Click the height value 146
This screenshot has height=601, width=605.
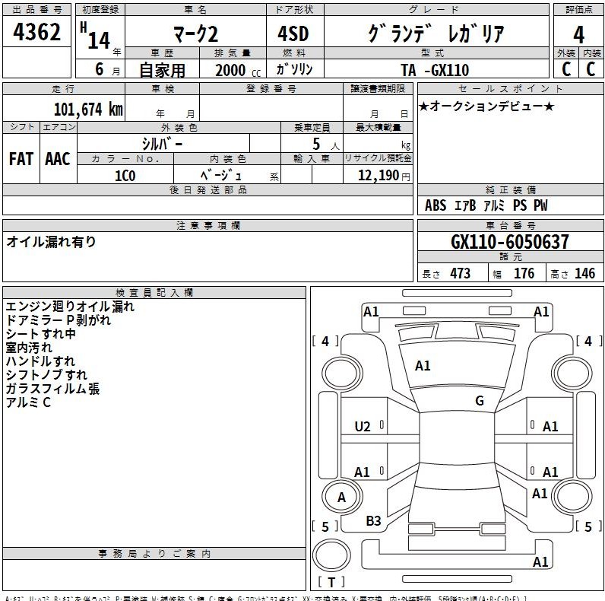coord(585,273)
